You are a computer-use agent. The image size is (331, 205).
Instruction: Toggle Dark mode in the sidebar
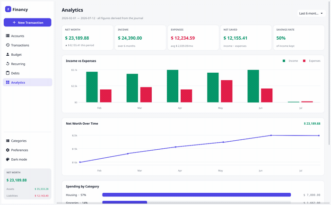click(x=27, y=159)
